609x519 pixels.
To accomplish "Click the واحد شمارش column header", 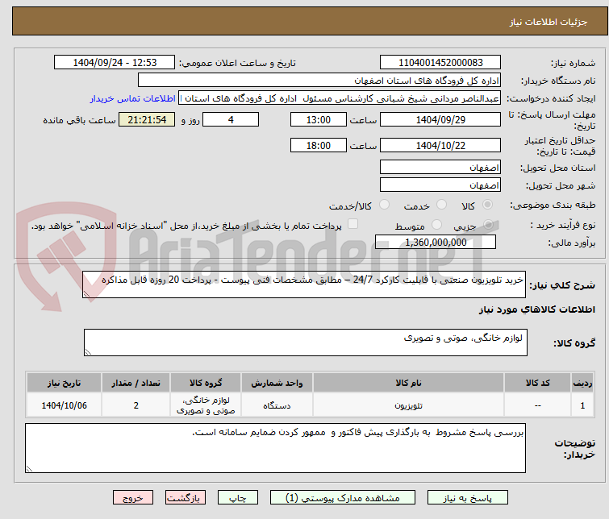I will (277, 383).
